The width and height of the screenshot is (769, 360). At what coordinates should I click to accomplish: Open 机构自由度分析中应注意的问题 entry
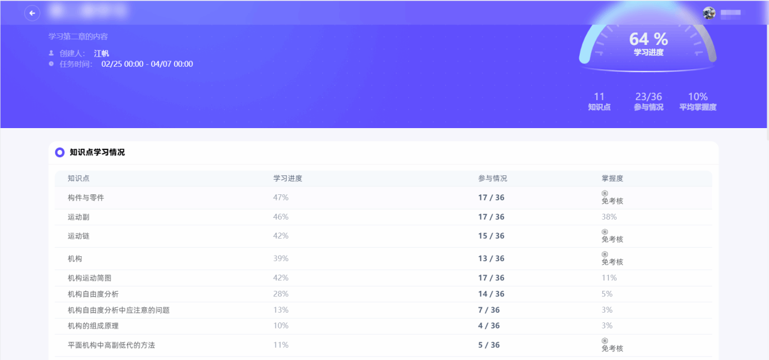coord(119,310)
